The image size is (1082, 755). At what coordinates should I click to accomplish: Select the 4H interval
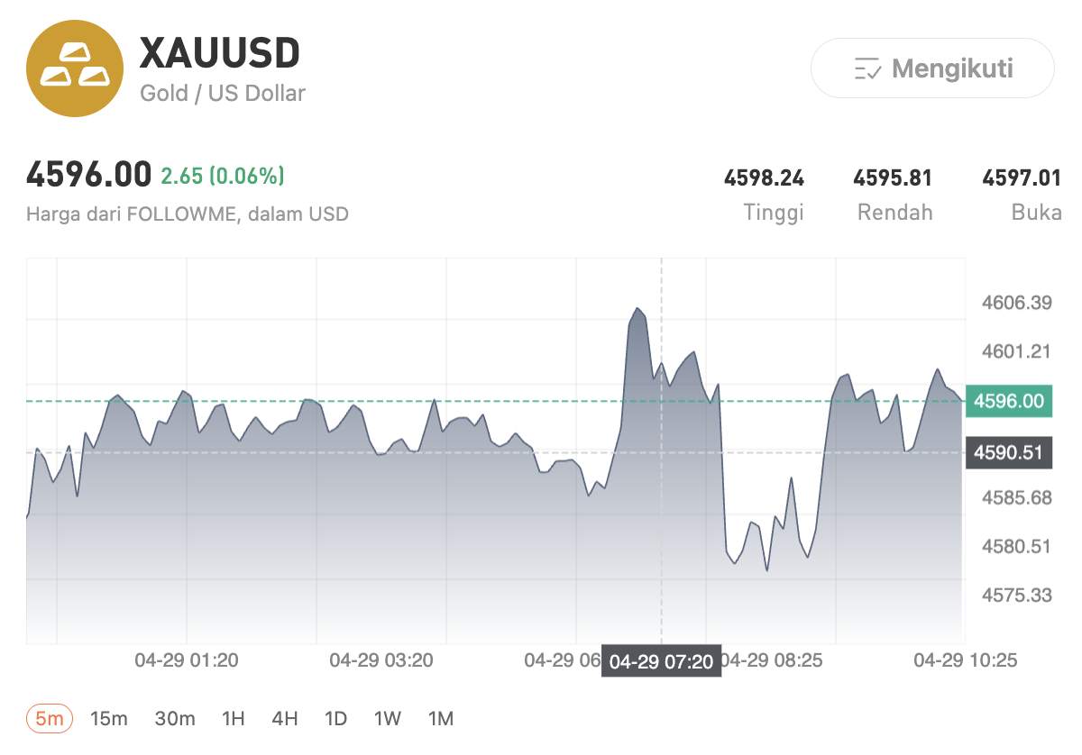(x=283, y=718)
